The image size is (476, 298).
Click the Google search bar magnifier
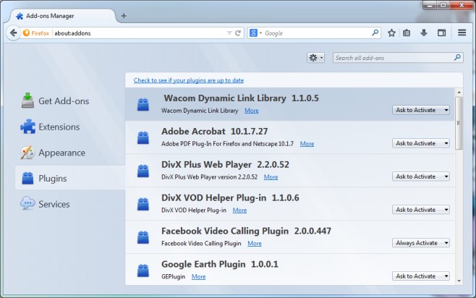click(375, 32)
